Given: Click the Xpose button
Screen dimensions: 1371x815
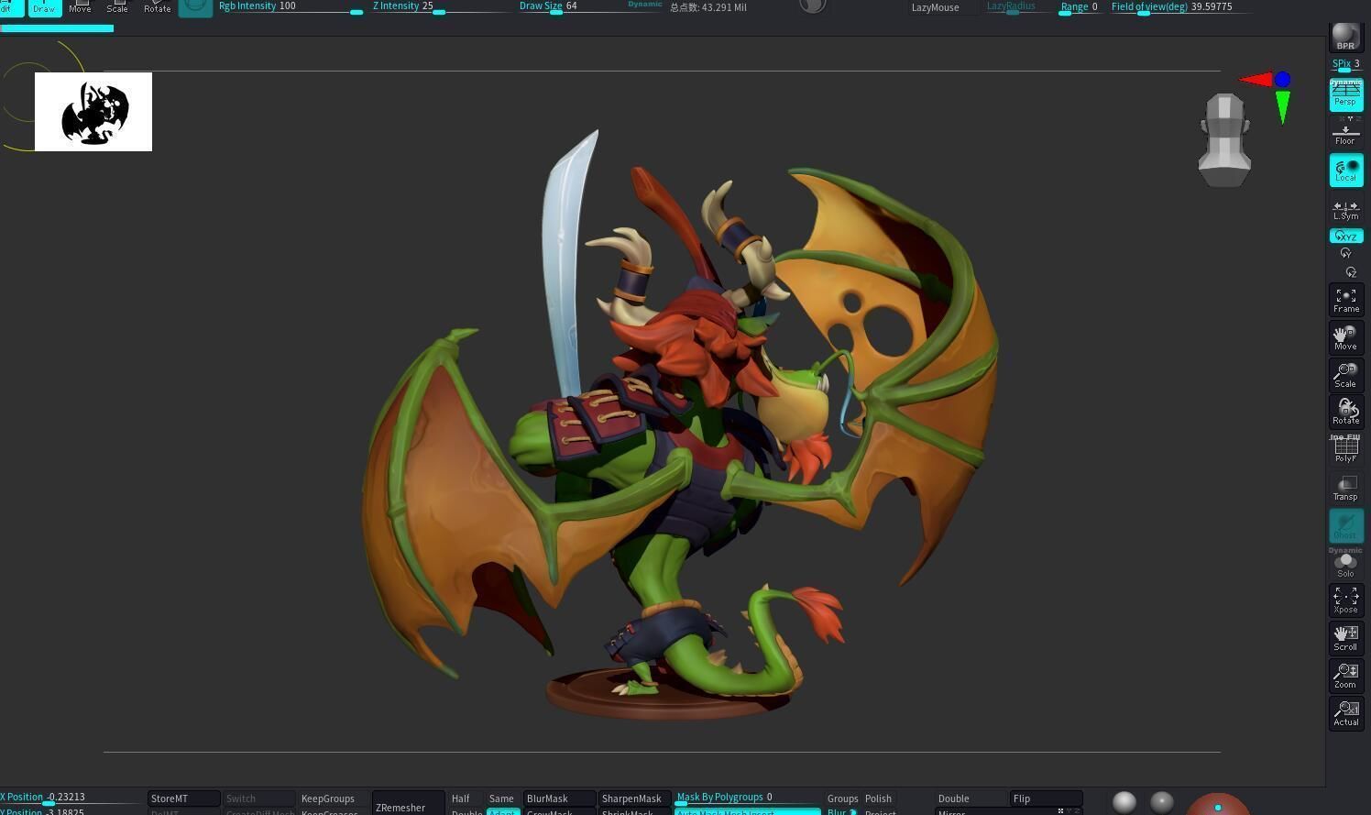Looking at the screenshot, I should [1345, 600].
